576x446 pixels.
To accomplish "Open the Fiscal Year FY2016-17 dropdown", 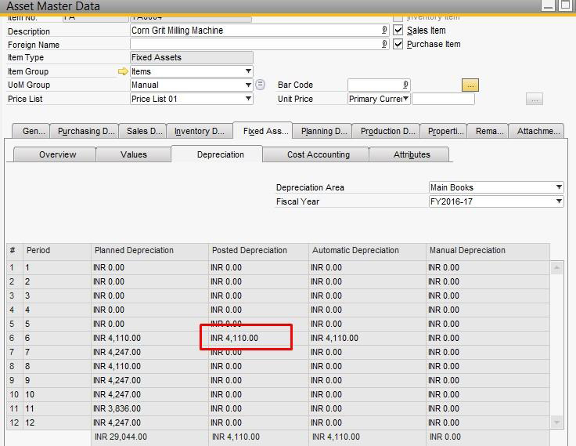I will pyautogui.click(x=559, y=201).
